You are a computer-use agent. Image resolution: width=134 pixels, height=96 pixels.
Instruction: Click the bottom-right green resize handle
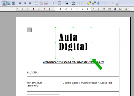pos(91,58)
